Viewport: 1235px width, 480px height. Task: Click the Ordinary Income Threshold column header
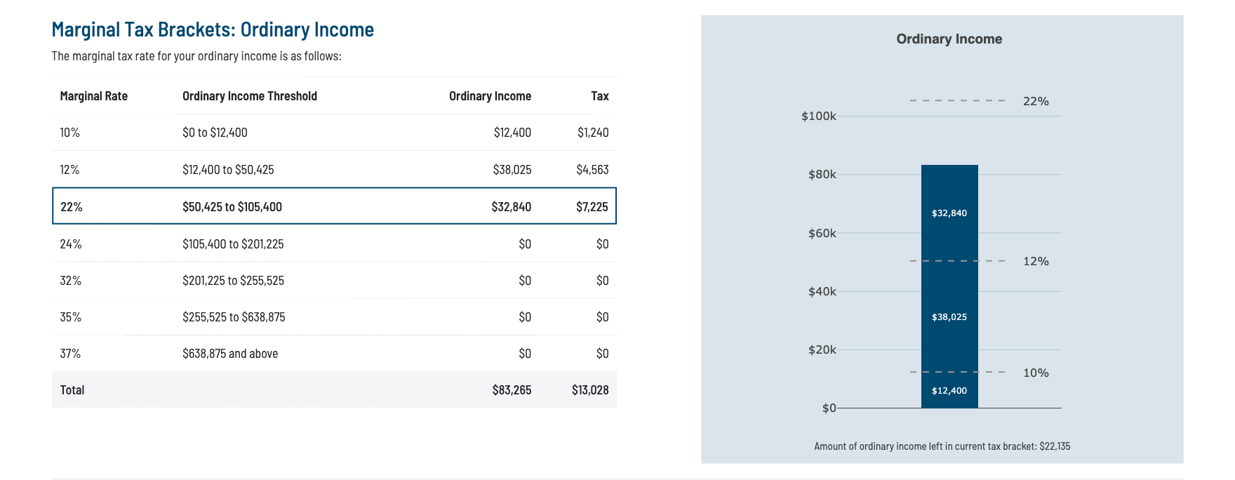click(249, 96)
